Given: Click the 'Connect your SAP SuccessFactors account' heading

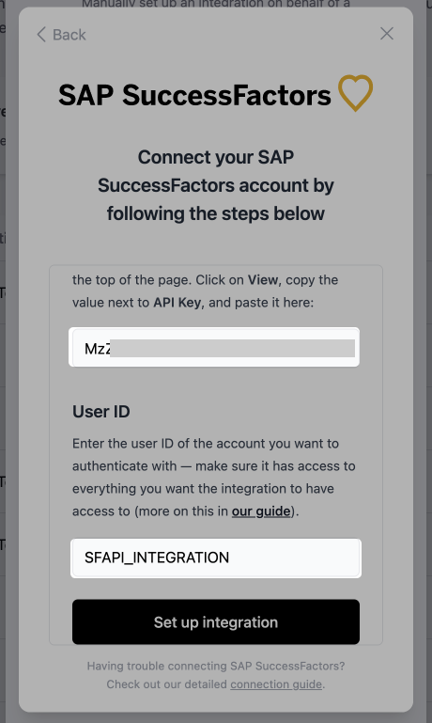Looking at the screenshot, I should (x=216, y=185).
